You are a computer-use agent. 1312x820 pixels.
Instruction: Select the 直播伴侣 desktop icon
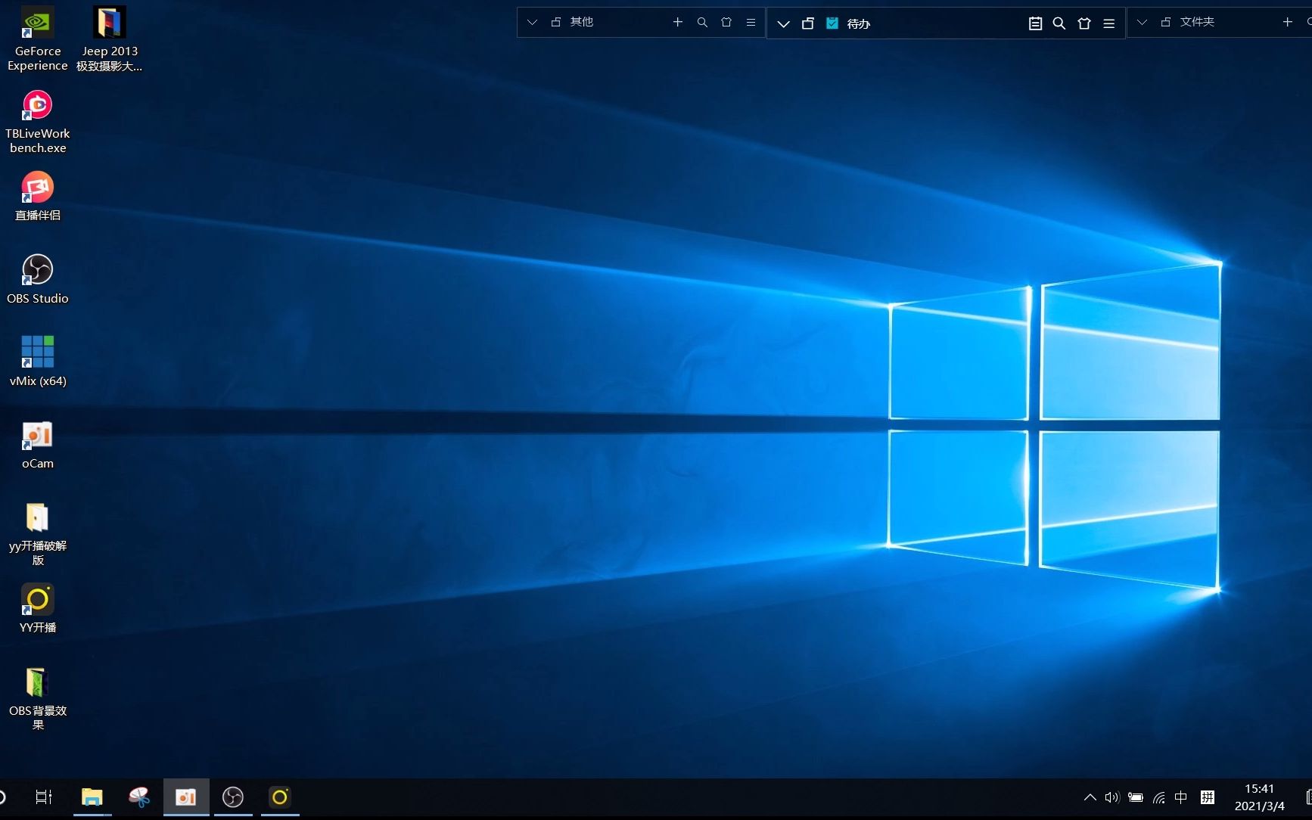point(37,197)
